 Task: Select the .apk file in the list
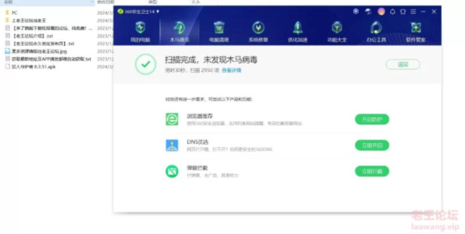30,66
